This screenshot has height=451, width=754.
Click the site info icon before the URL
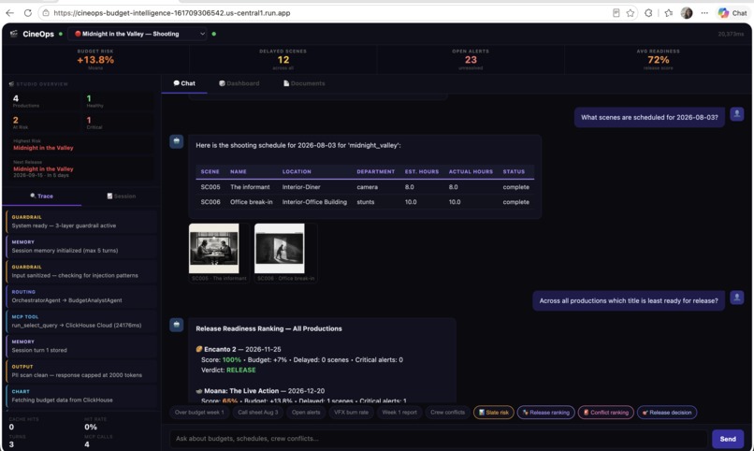pos(46,13)
